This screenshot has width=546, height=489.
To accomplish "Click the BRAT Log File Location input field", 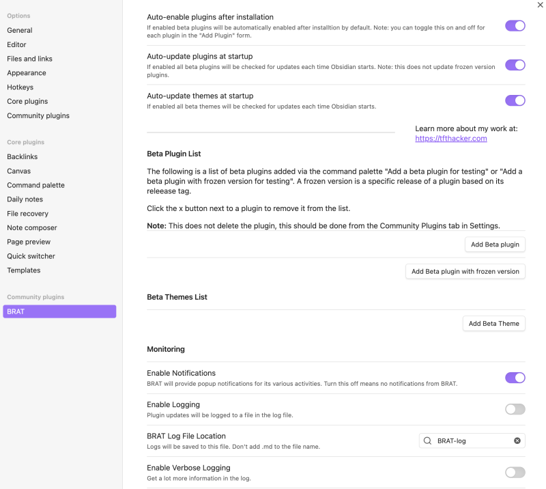I will point(471,441).
